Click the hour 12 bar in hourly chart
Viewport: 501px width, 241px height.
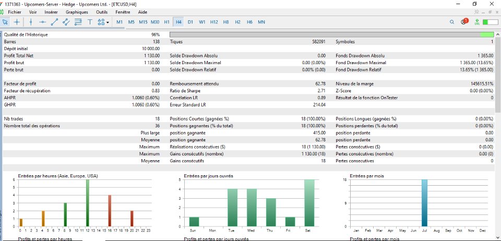click(x=88, y=203)
